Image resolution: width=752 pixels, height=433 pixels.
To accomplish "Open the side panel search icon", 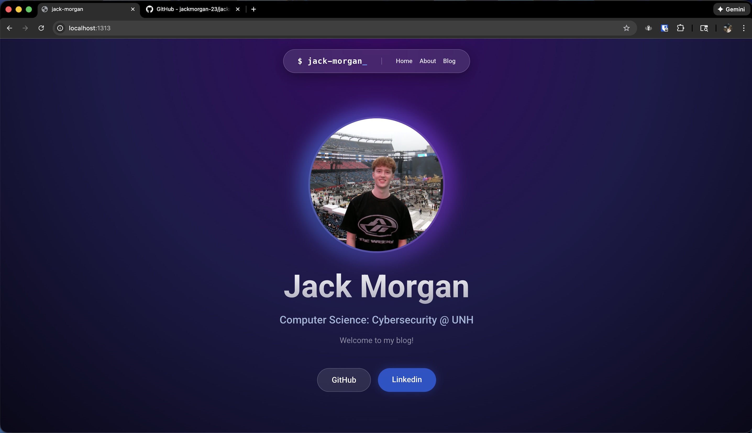I will click(704, 28).
